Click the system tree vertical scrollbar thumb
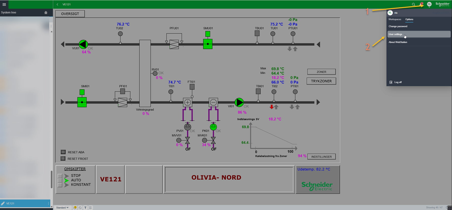The image size is (452, 210). click(x=52, y=179)
